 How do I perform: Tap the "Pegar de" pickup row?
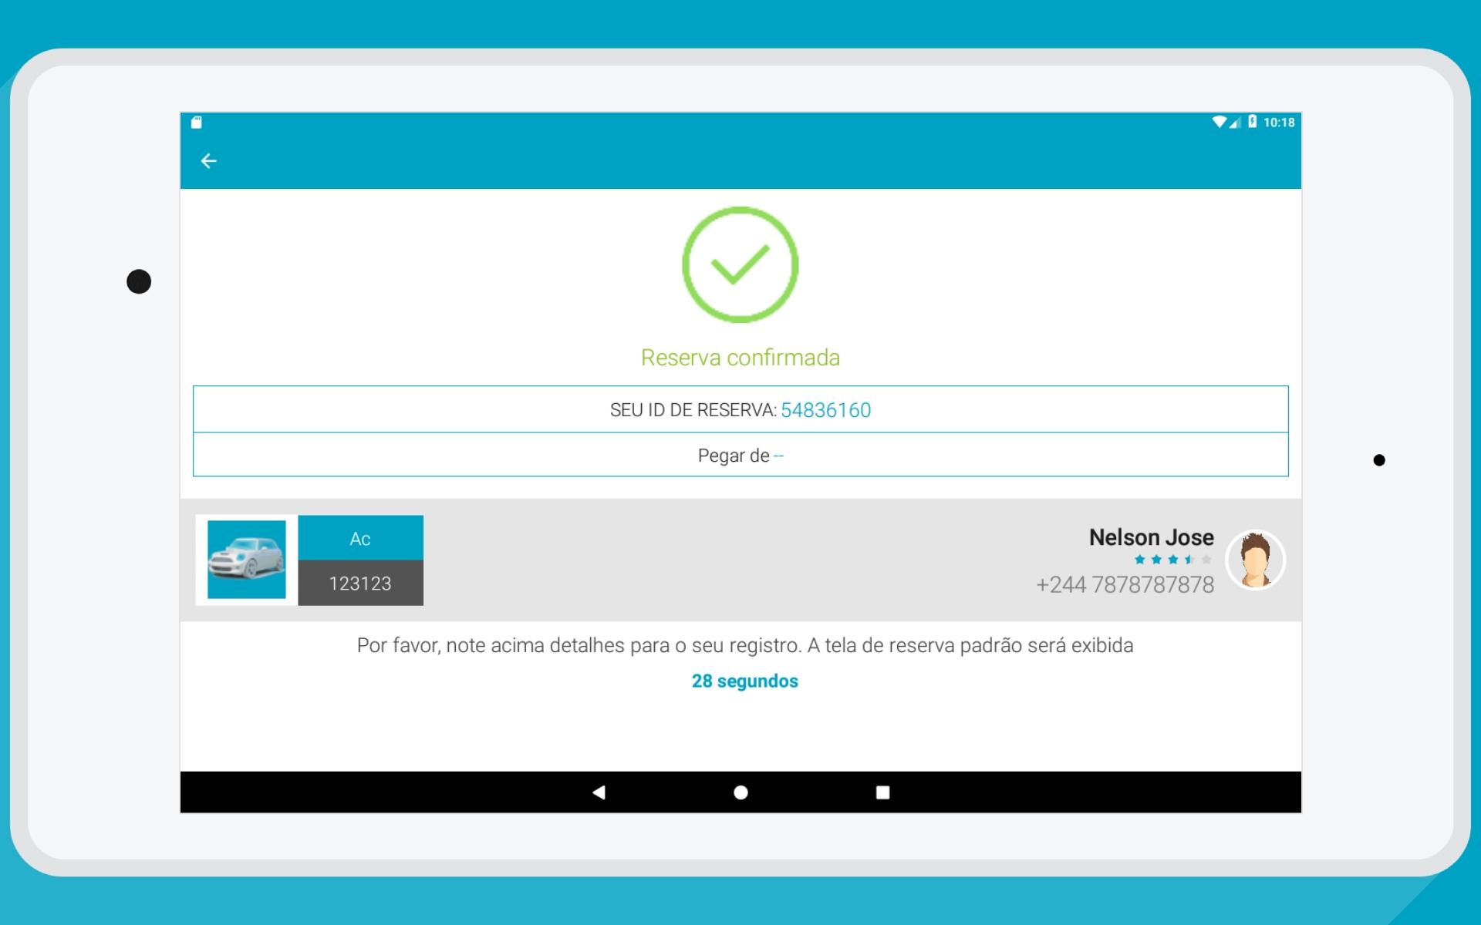(740, 455)
